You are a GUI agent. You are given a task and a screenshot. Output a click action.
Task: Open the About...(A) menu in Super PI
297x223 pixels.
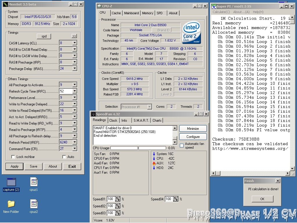tap(241, 12)
